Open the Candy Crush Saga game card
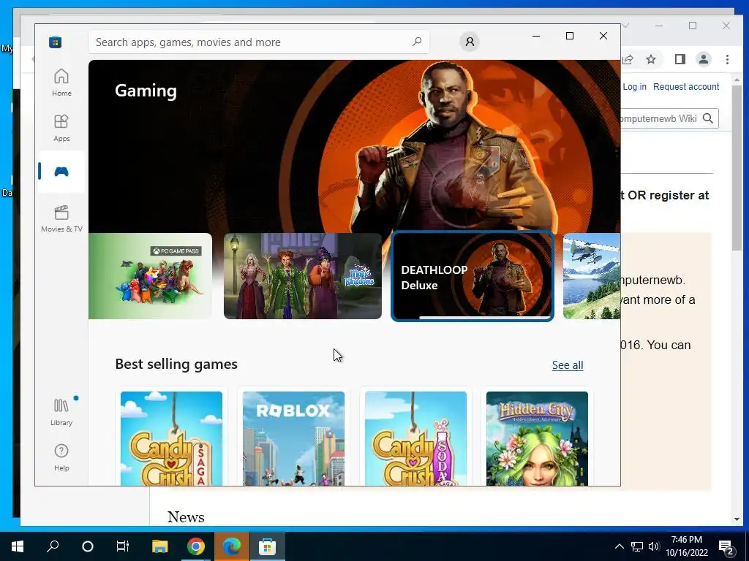This screenshot has height=561, width=749. point(171,438)
